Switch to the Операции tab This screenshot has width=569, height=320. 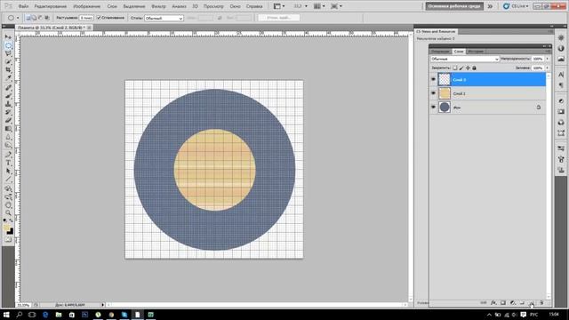click(x=441, y=52)
